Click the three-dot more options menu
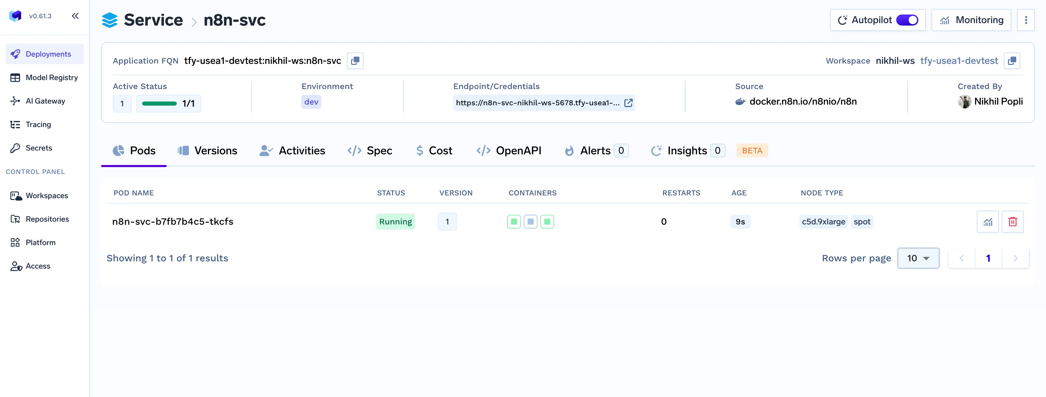 [x=1026, y=20]
